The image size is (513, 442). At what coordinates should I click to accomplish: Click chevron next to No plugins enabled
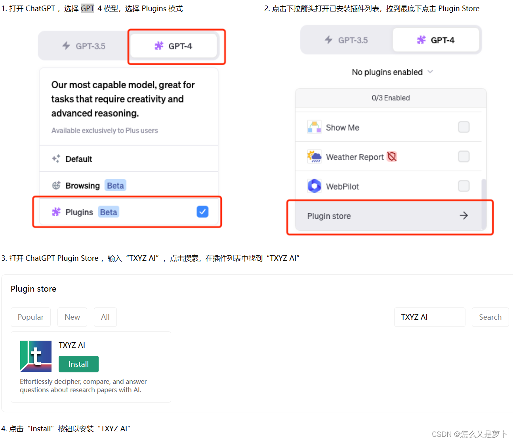(430, 72)
